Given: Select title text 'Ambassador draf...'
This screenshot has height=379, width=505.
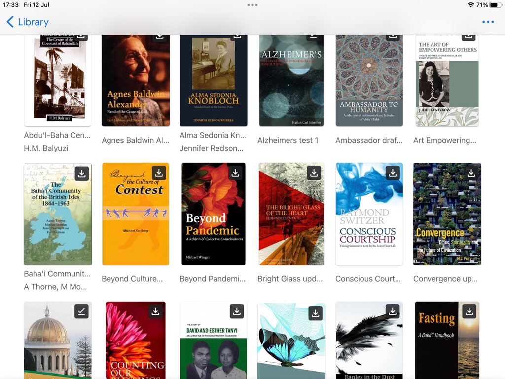Looking at the screenshot, I should (x=369, y=140).
